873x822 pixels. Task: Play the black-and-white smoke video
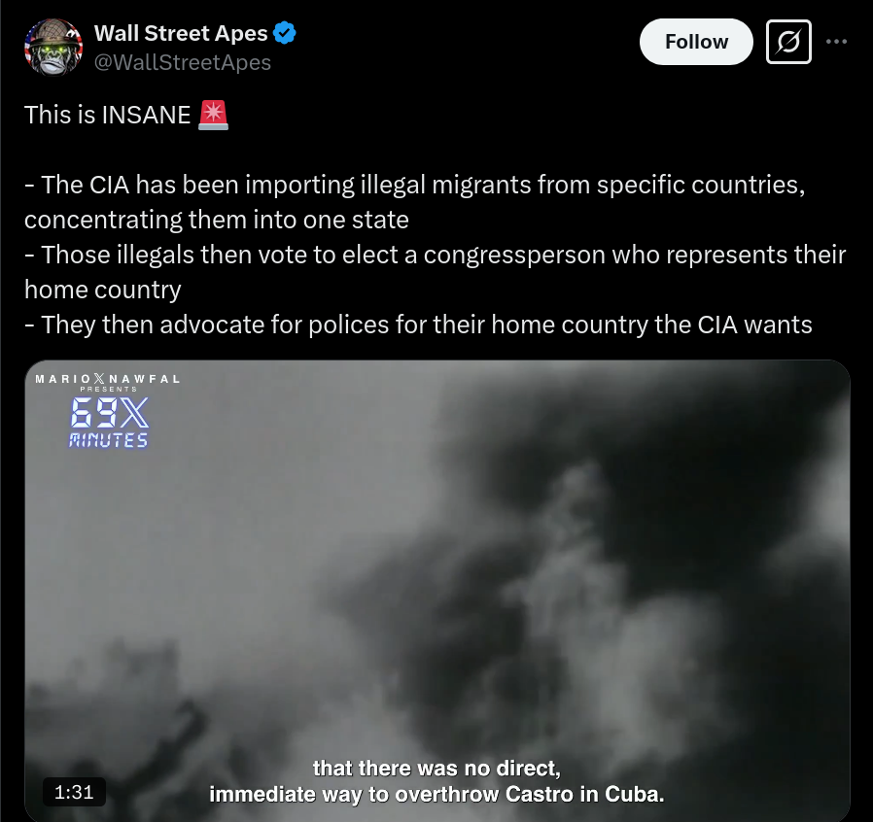point(437,590)
